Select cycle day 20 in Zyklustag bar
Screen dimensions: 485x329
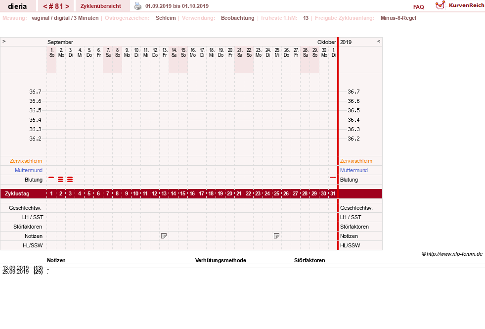click(x=229, y=193)
